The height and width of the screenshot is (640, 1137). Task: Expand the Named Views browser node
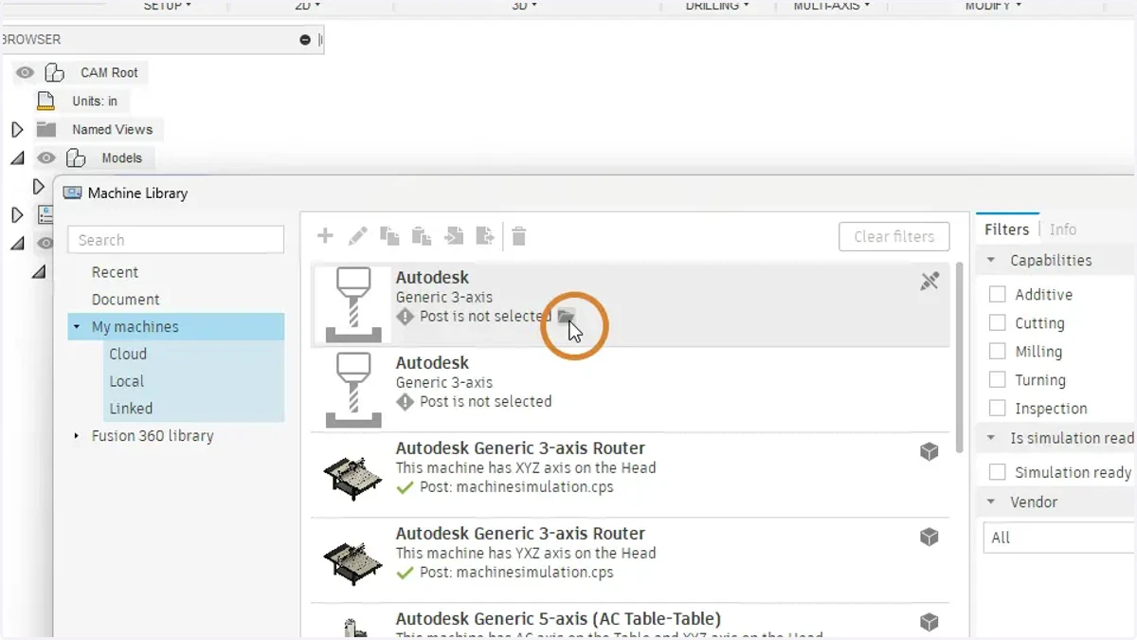(17, 130)
